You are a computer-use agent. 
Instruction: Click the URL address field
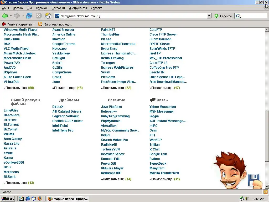tap(133, 16)
